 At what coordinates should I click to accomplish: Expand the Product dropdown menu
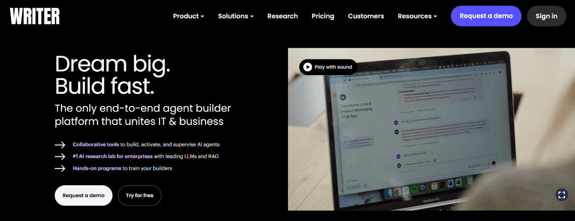[188, 16]
